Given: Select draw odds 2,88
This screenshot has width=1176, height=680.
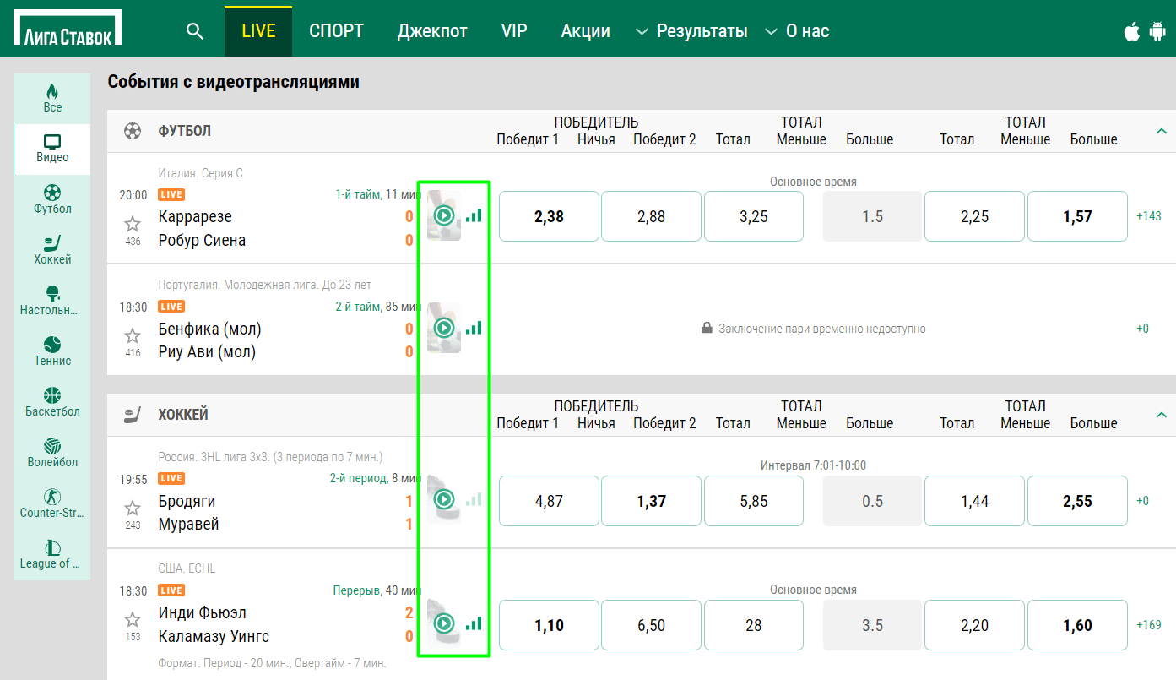Looking at the screenshot, I should click(x=652, y=216).
